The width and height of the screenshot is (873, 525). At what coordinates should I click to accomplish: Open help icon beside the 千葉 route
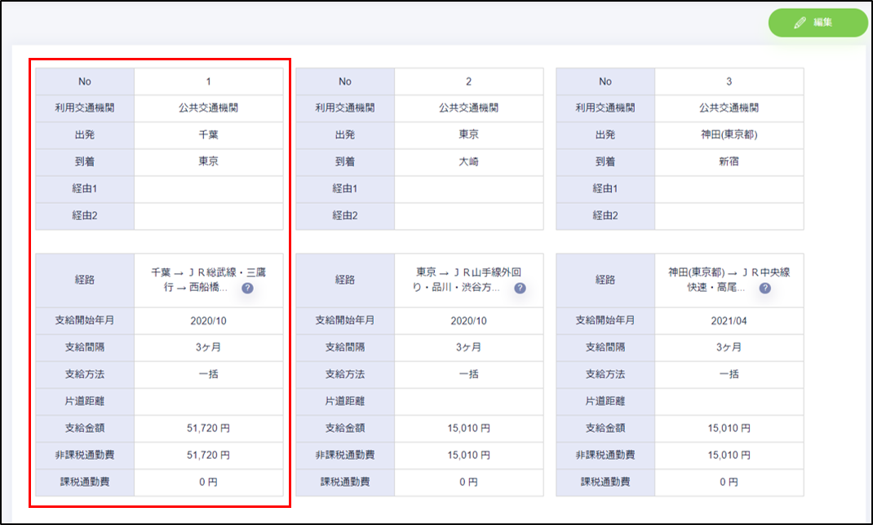247,289
